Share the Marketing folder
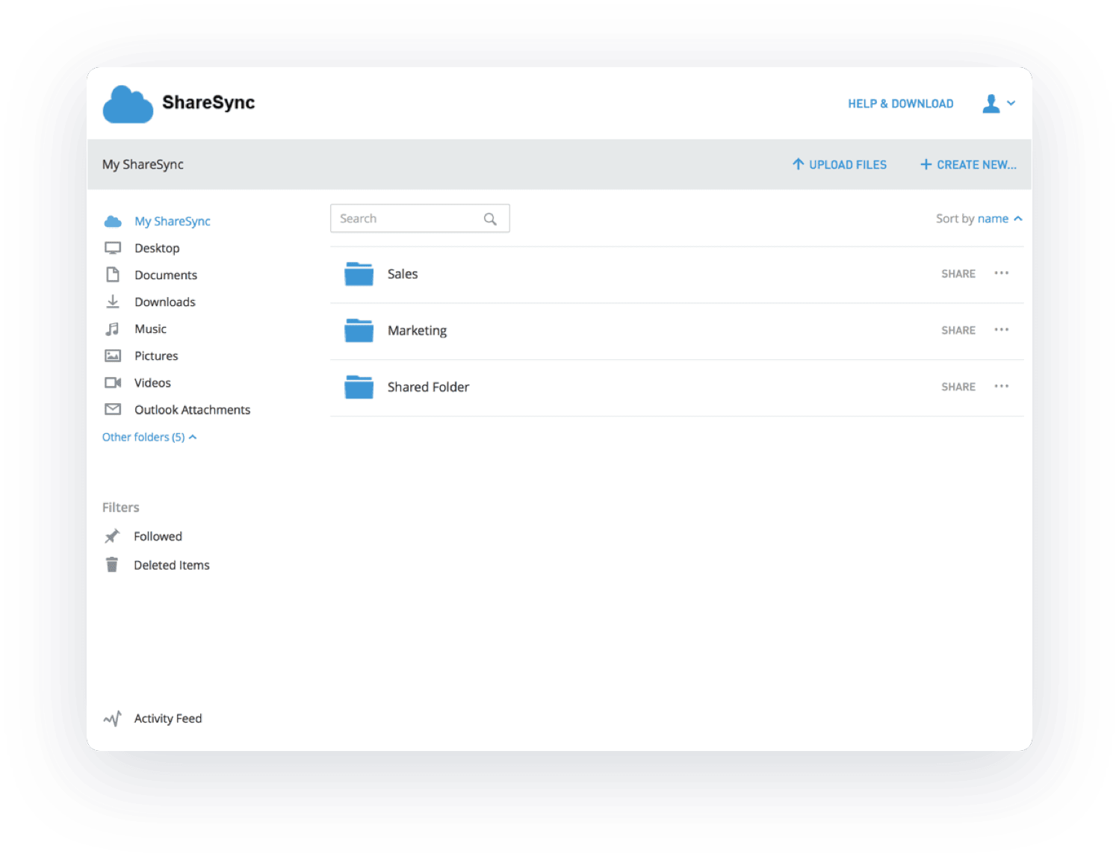Image resolution: width=1119 pixels, height=857 pixels. [958, 330]
